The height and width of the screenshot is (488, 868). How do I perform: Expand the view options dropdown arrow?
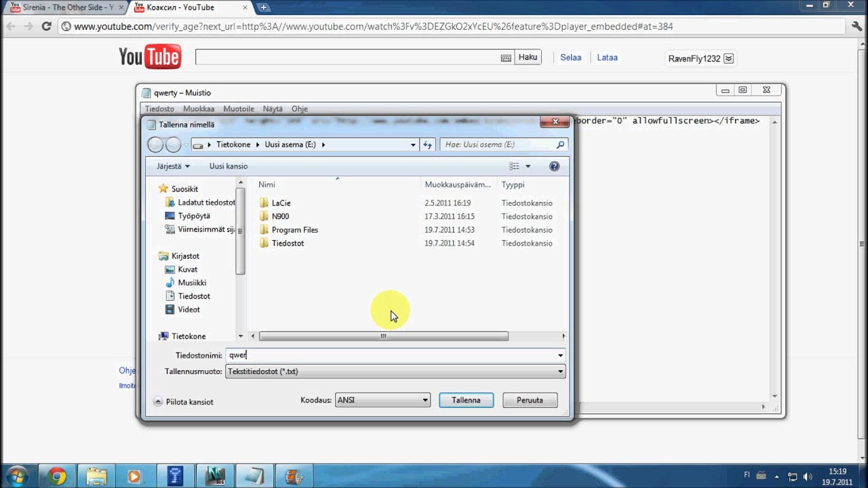pos(528,166)
